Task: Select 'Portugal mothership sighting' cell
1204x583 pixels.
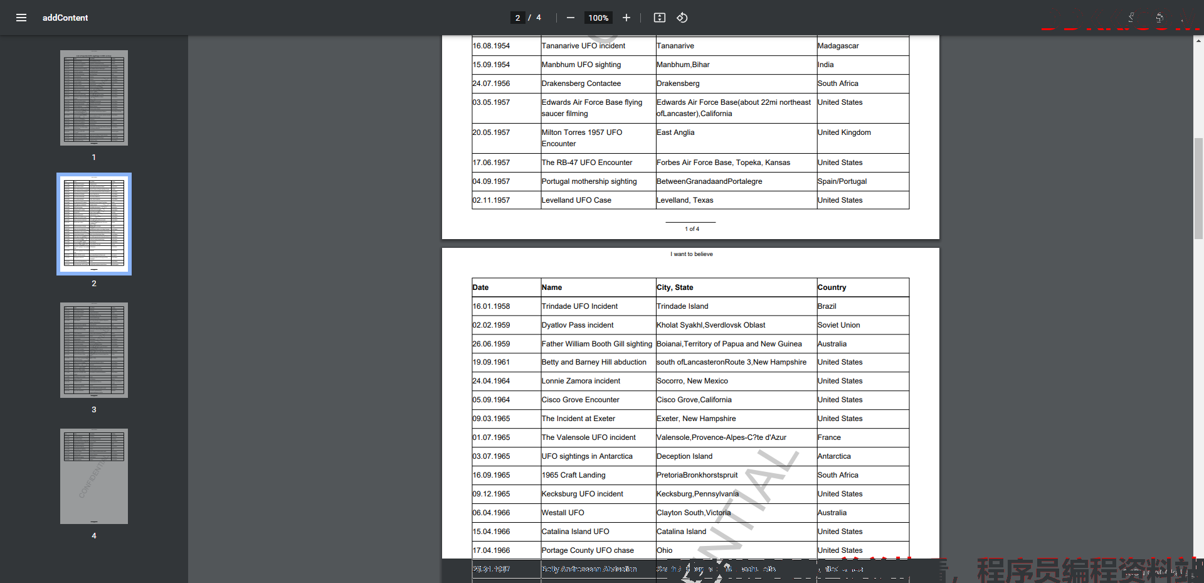Action: pos(598,181)
